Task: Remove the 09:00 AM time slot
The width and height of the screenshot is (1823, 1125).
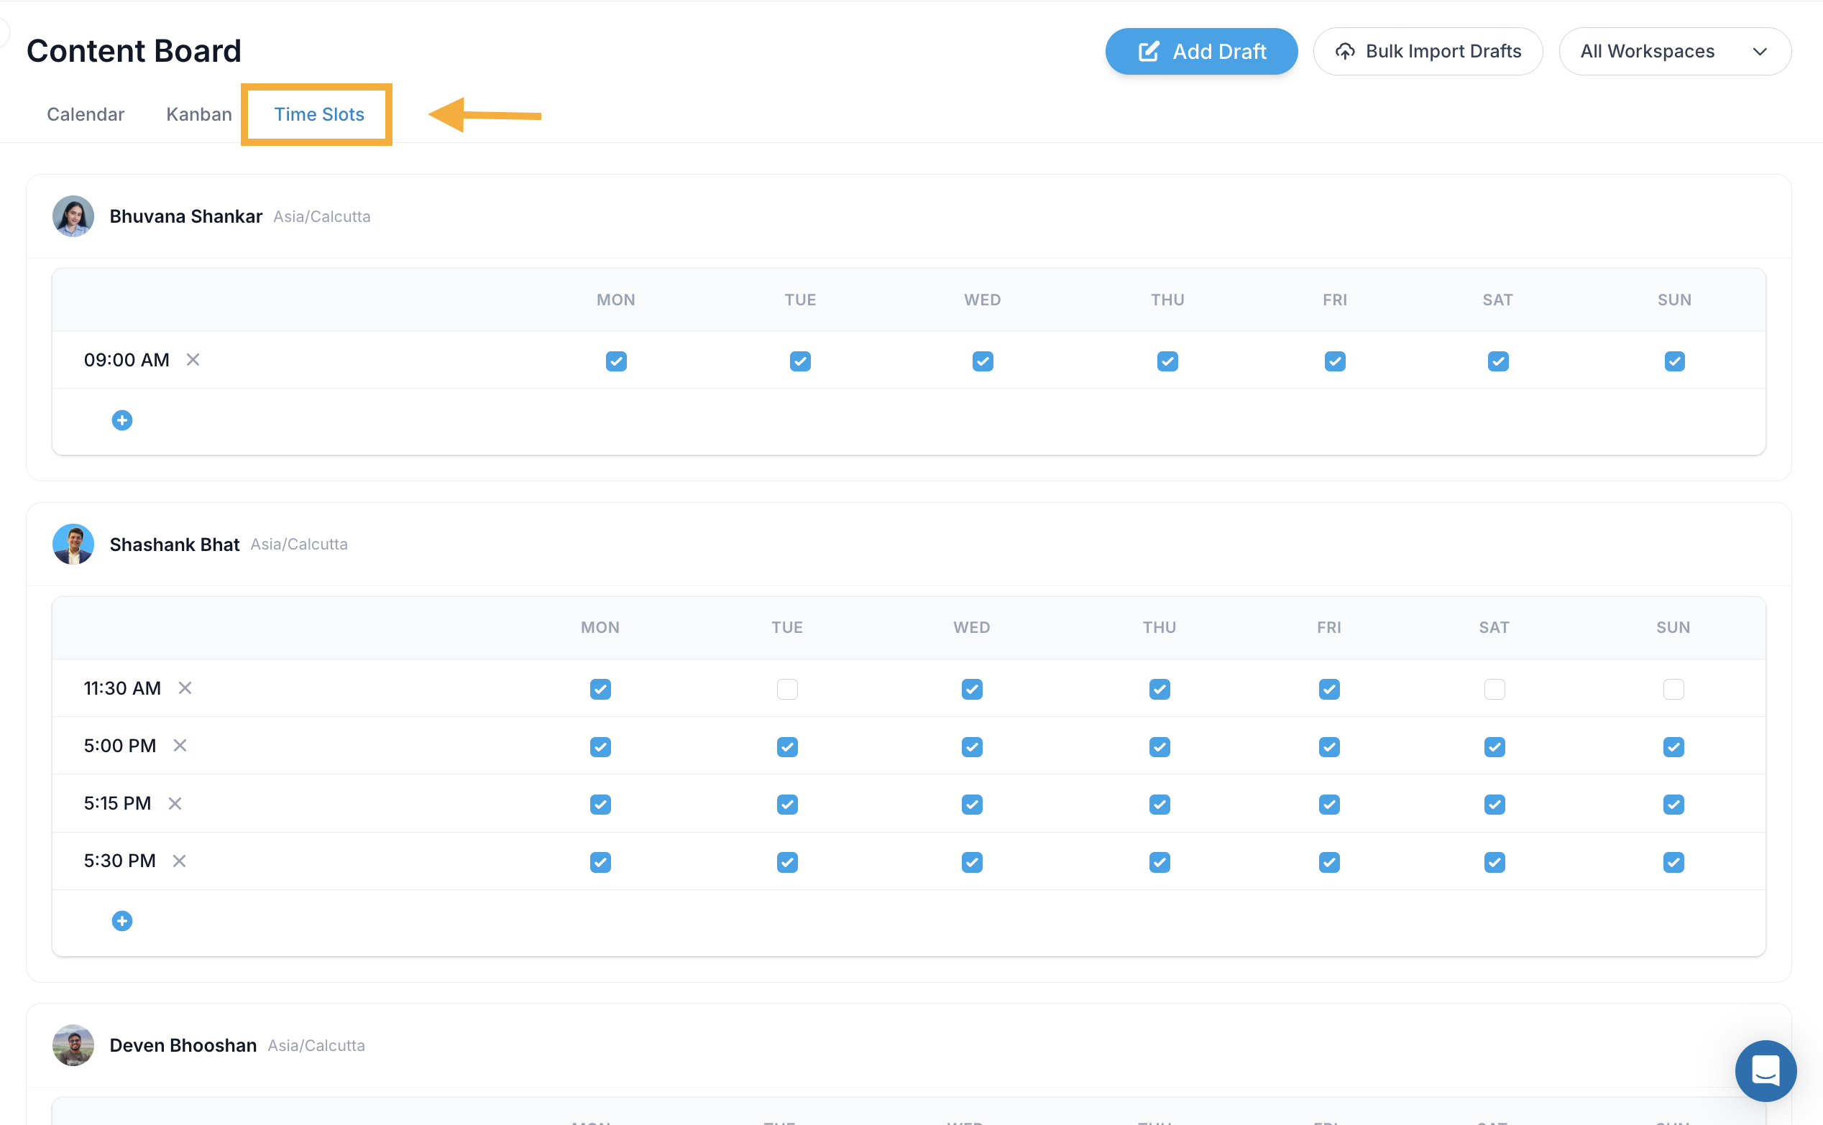Action: (x=193, y=360)
